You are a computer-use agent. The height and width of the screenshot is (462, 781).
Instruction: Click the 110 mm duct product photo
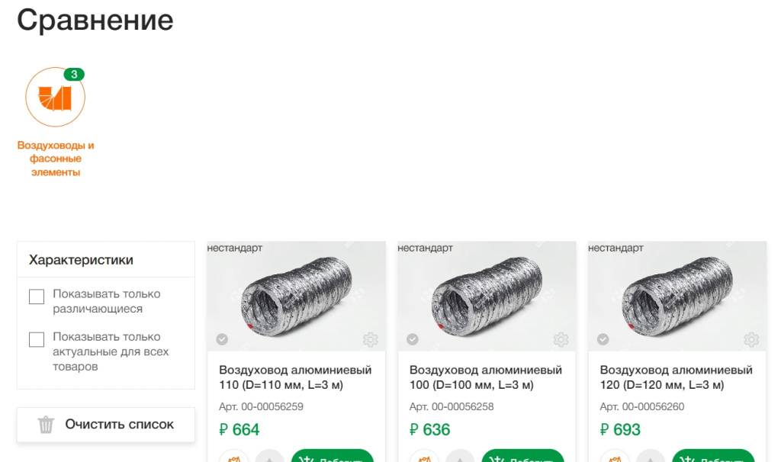click(296, 297)
